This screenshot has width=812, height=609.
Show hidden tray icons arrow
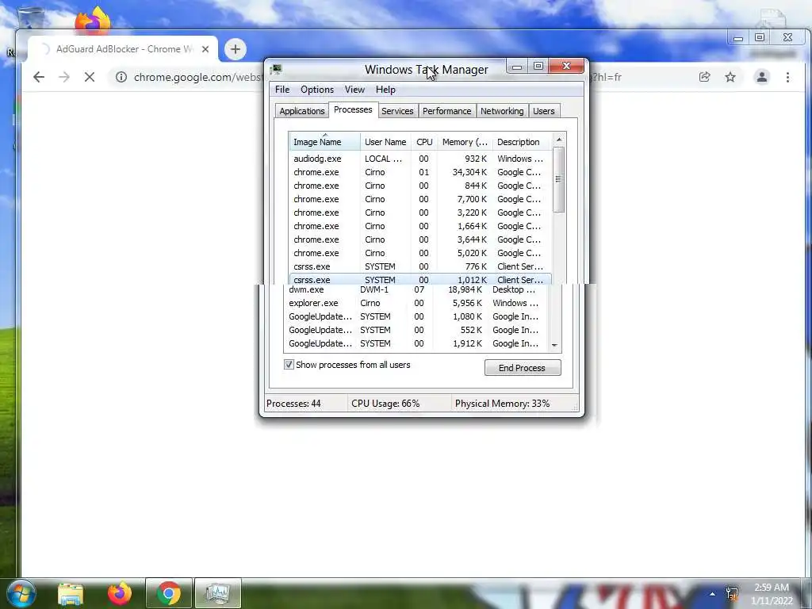tap(713, 594)
